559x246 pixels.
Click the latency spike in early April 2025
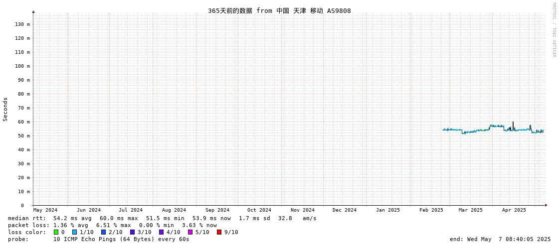tap(513, 125)
